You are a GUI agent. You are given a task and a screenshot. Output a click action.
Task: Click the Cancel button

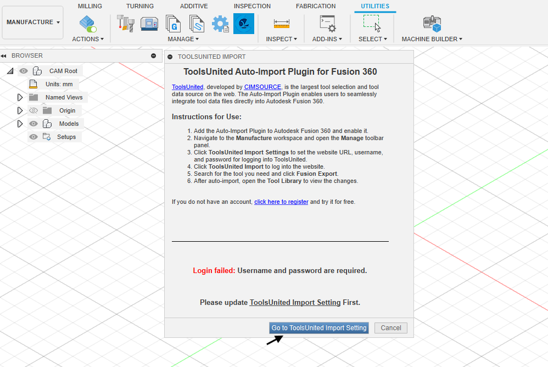click(391, 328)
